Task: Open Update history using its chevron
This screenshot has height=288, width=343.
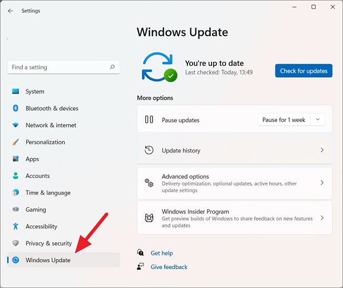Action: point(322,150)
